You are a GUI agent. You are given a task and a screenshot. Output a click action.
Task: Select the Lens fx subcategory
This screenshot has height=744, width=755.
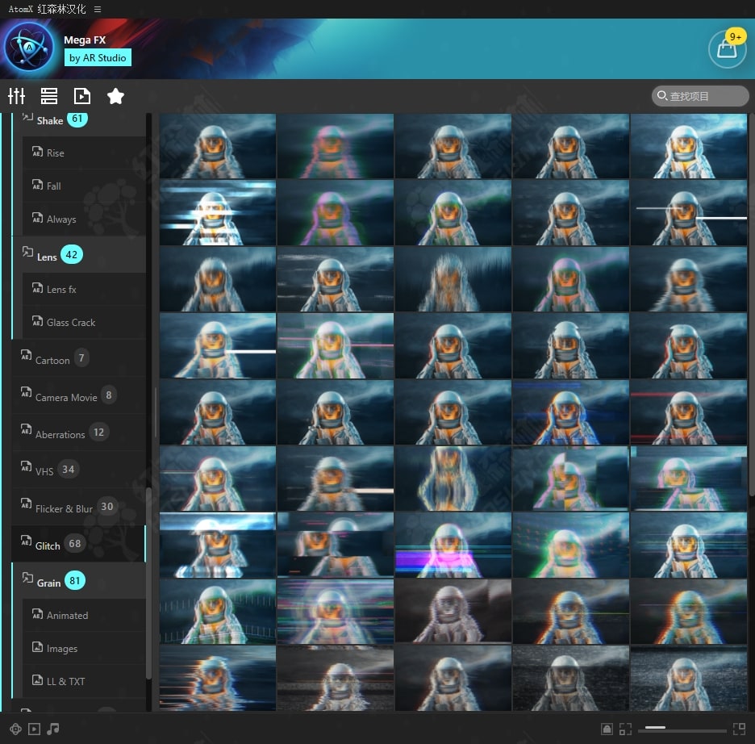tap(84, 289)
